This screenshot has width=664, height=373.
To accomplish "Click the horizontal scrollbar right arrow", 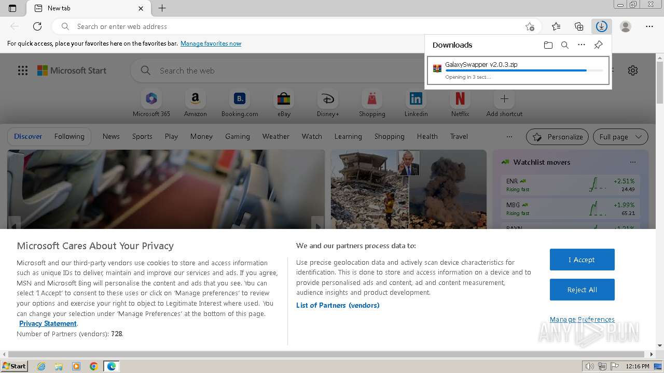I will pyautogui.click(x=652, y=354).
